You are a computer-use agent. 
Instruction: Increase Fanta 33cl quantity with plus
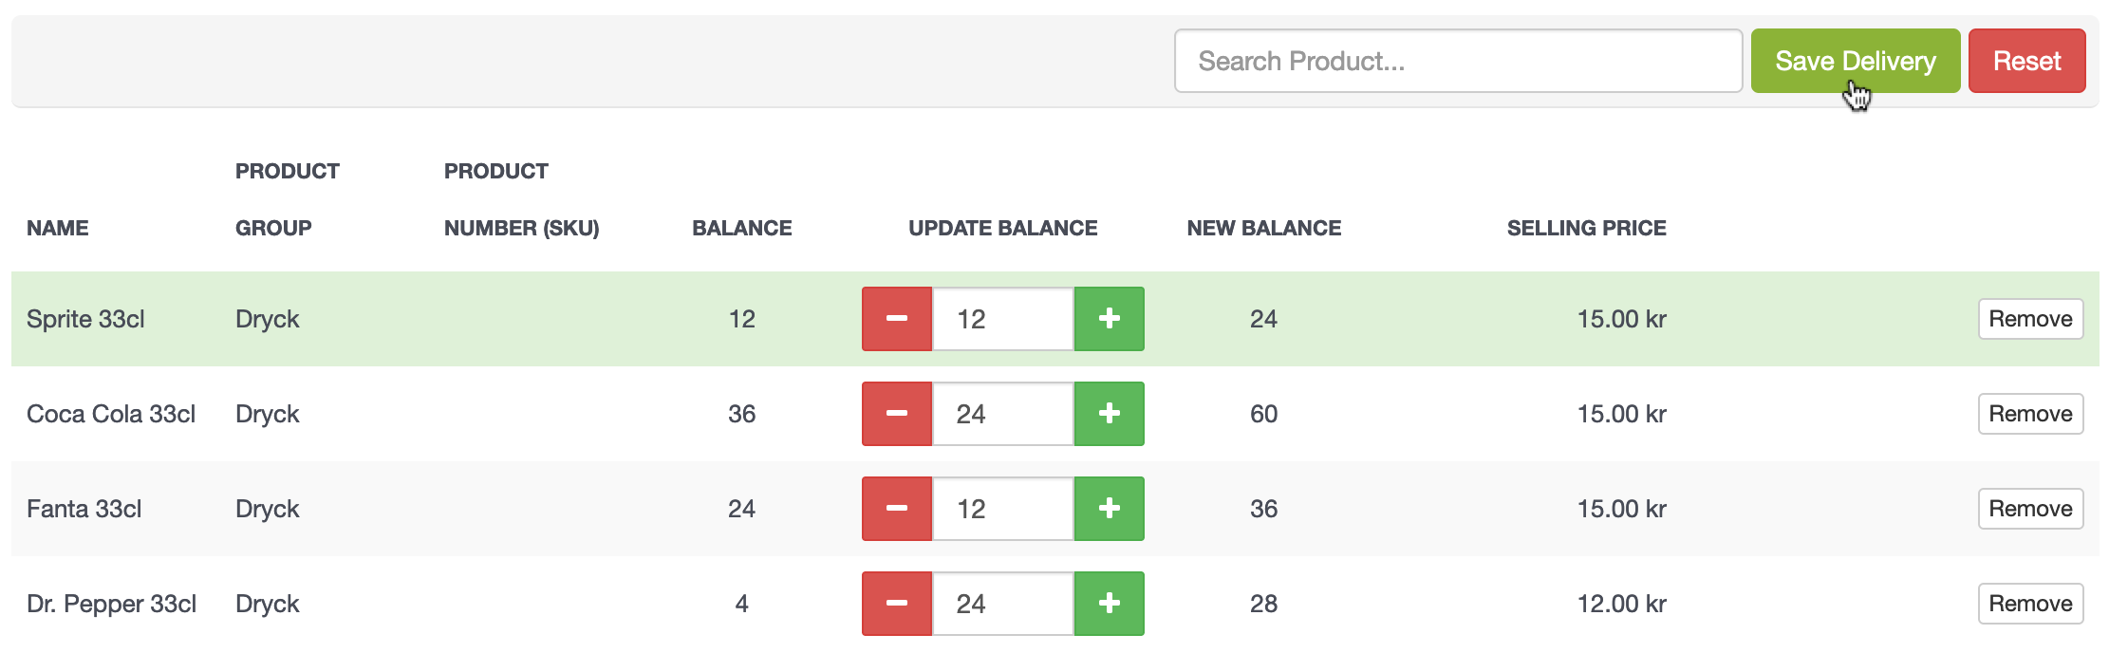pos(1110,509)
